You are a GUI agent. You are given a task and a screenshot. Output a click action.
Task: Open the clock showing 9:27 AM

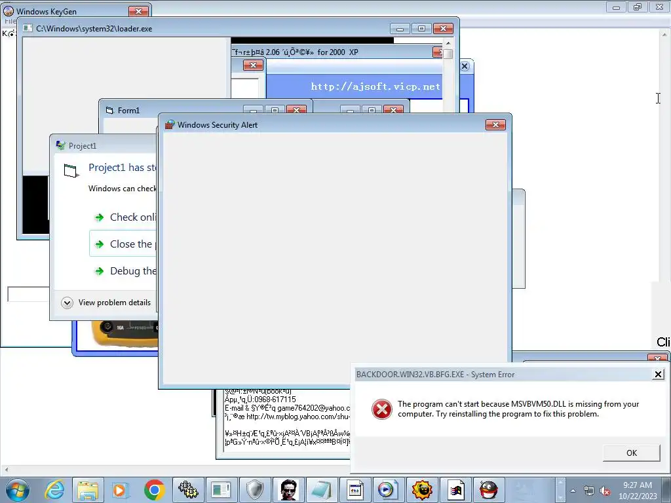click(637, 490)
